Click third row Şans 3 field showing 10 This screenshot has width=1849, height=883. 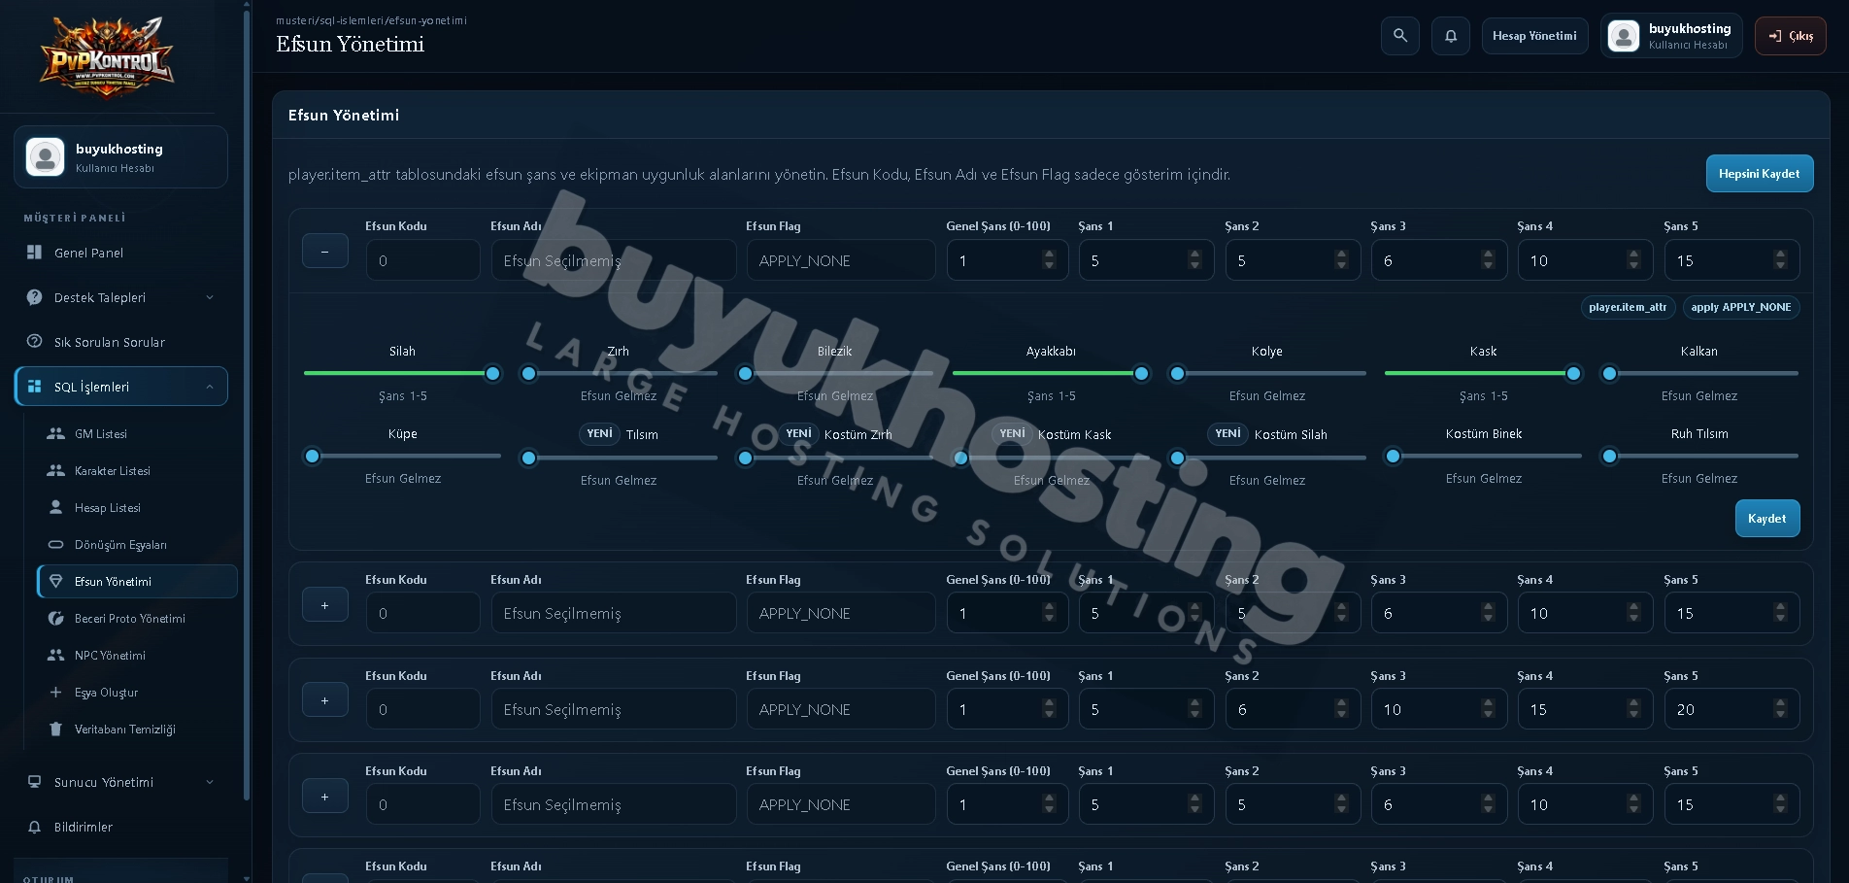click(1439, 709)
